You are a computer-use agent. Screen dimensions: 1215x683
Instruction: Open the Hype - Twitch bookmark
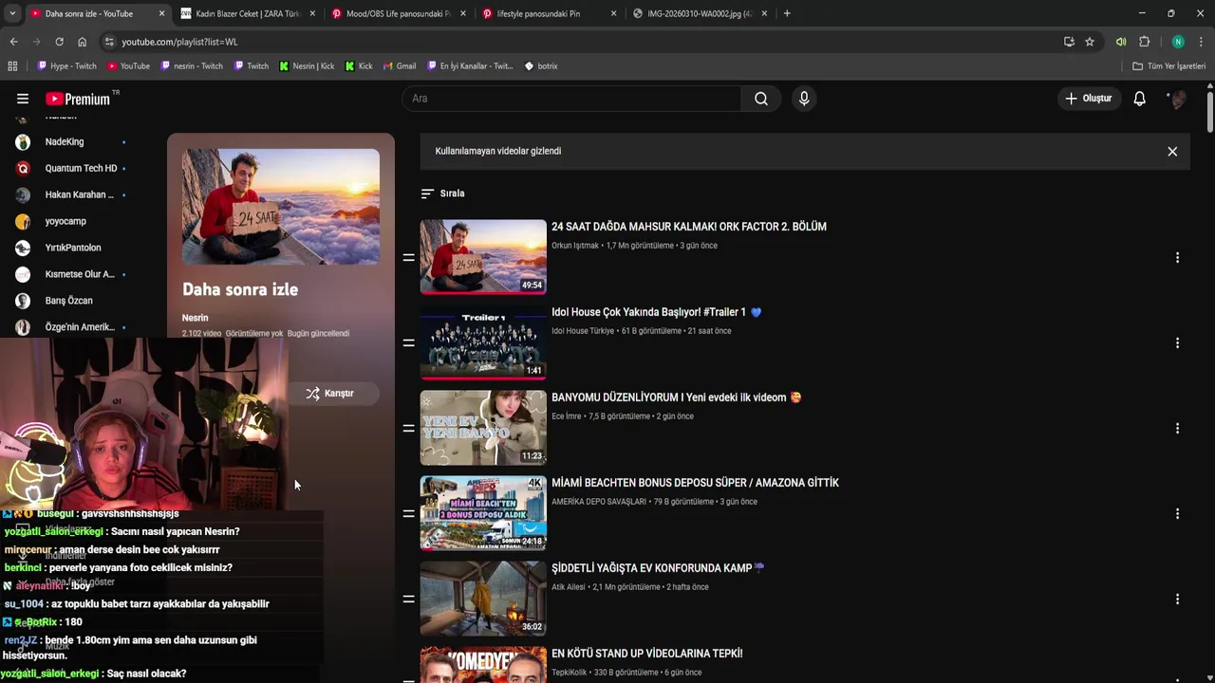66,66
